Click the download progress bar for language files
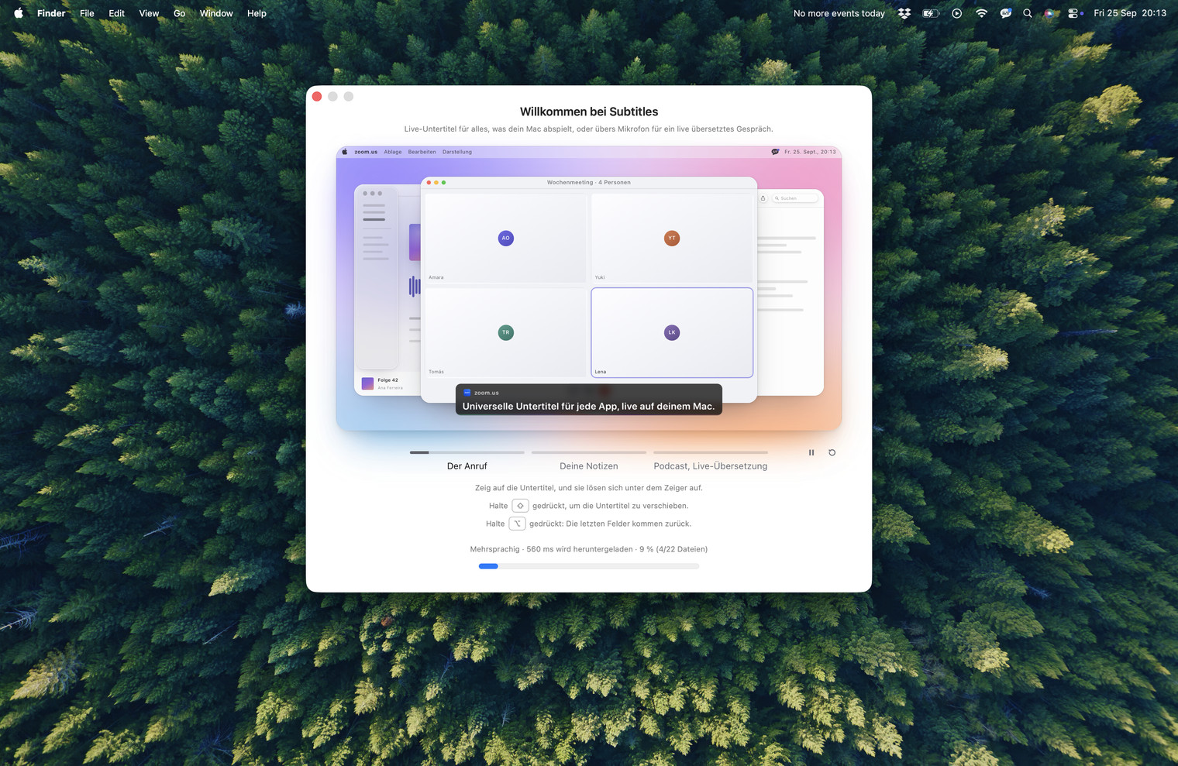Screen dimensions: 1178x766 [x=589, y=566]
